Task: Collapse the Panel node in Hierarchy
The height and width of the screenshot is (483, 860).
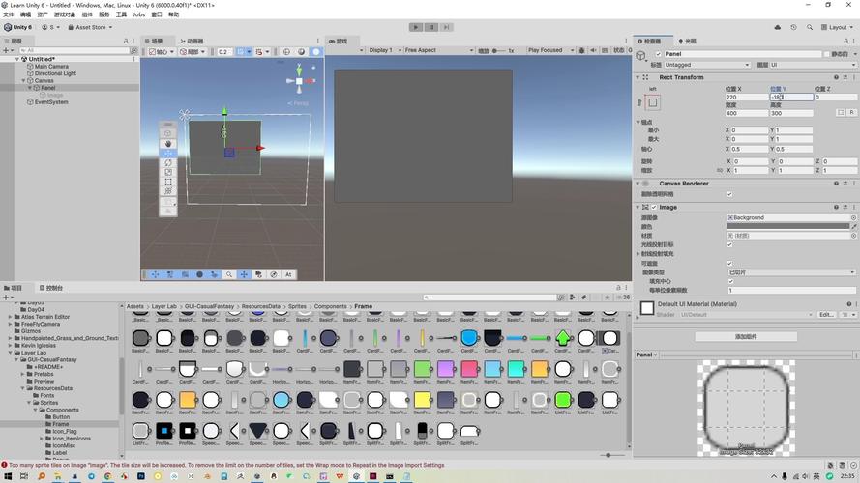Action: pos(30,88)
